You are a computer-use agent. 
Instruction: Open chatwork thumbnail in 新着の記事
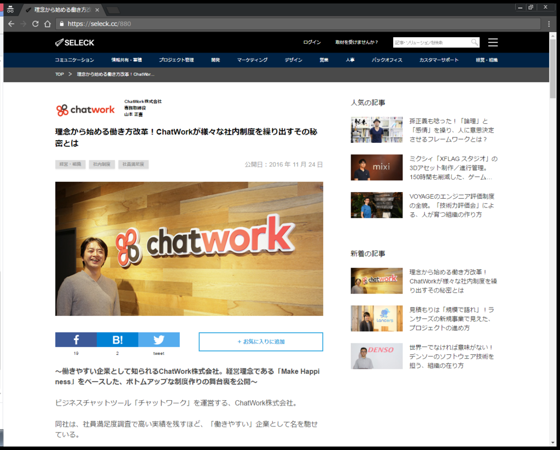coord(376,281)
